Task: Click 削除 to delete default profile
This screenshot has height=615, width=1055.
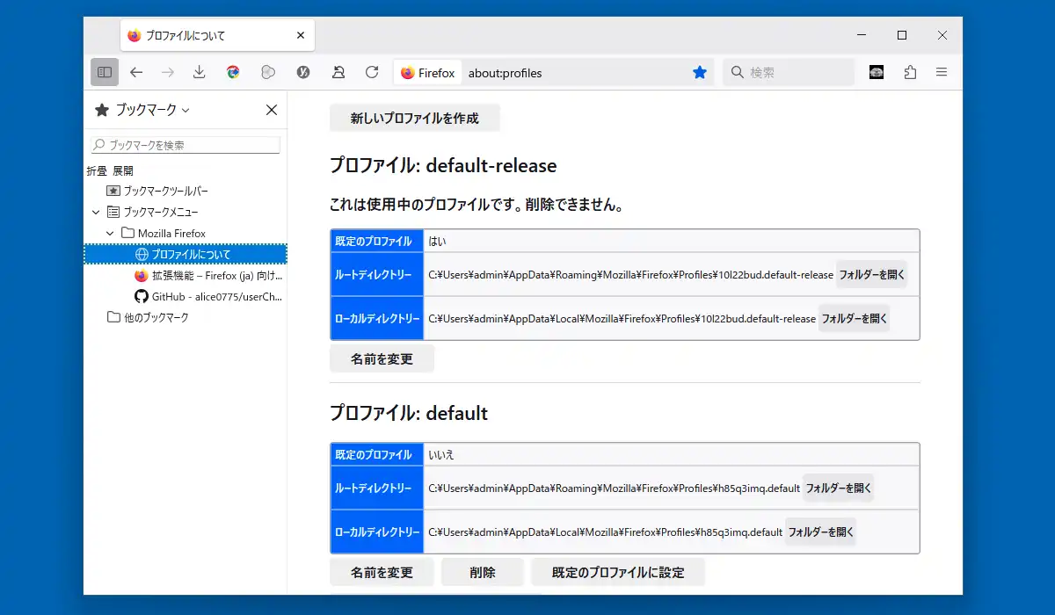Action: click(483, 572)
